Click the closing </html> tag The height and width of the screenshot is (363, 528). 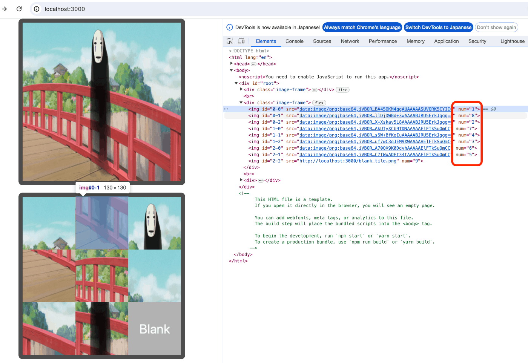pos(238,261)
